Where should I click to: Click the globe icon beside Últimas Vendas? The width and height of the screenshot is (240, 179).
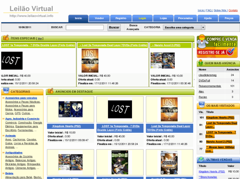201,159
